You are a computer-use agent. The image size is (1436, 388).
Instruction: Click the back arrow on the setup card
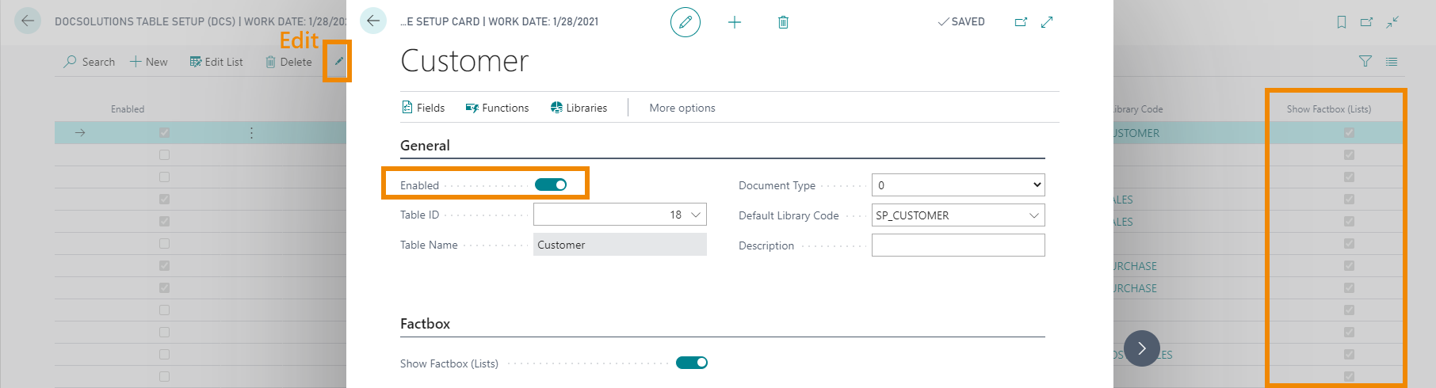click(373, 21)
